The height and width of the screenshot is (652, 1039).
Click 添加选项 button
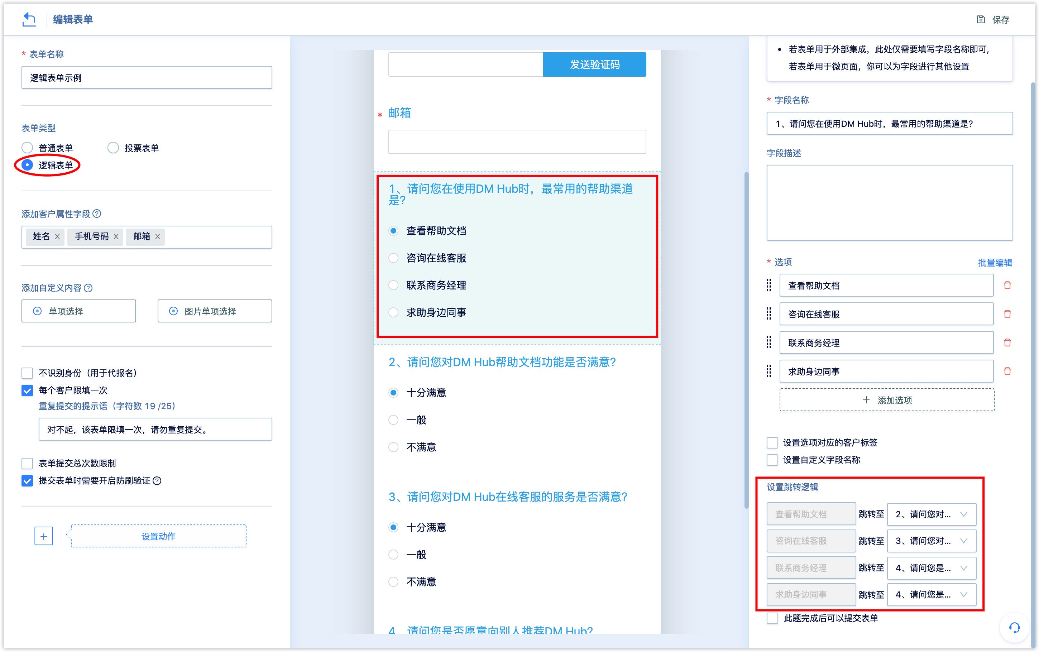(887, 400)
